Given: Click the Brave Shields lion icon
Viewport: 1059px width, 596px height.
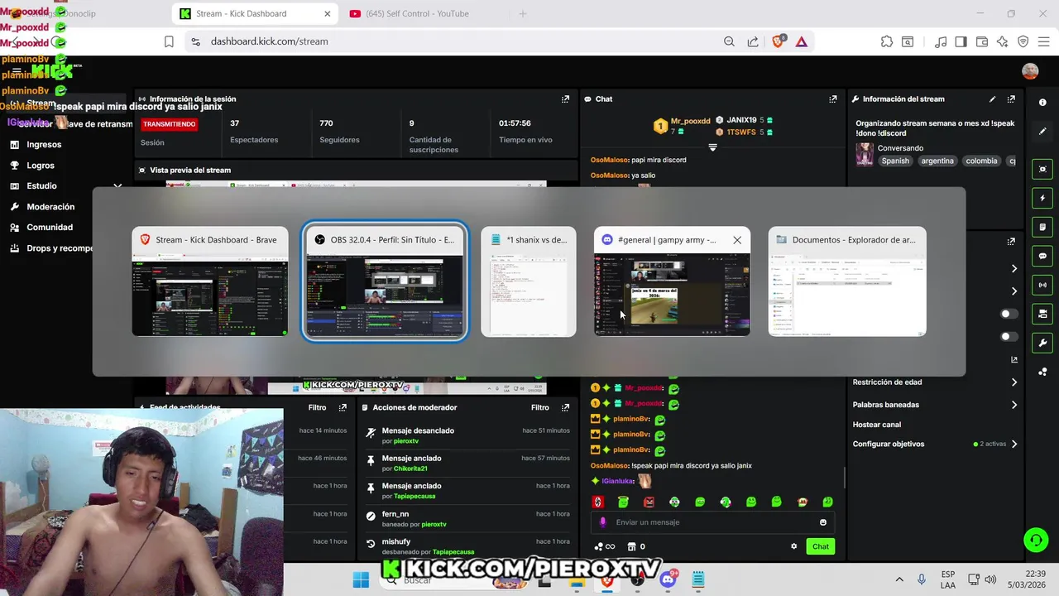Looking at the screenshot, I should [x=778, y=41].
